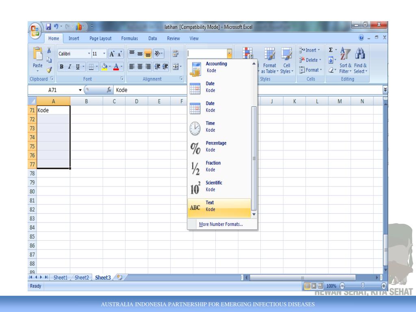
Task: Increase the font size
Action: [112, 54]
